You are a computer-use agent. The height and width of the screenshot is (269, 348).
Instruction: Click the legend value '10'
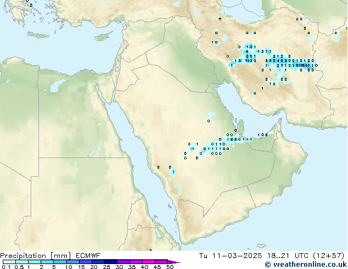click(69, 267)
